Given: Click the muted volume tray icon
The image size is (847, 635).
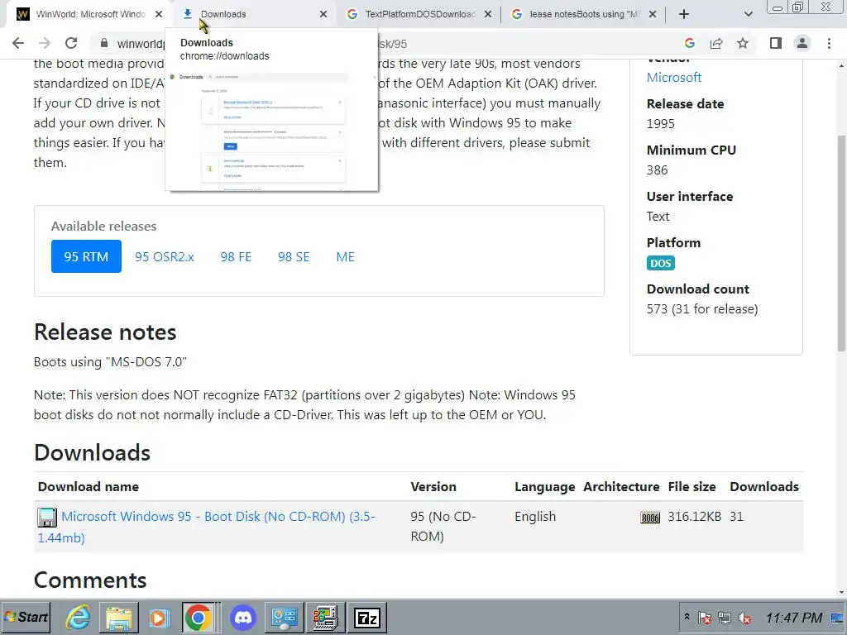Looking at the screenshot, I should [x=744, y=617].
